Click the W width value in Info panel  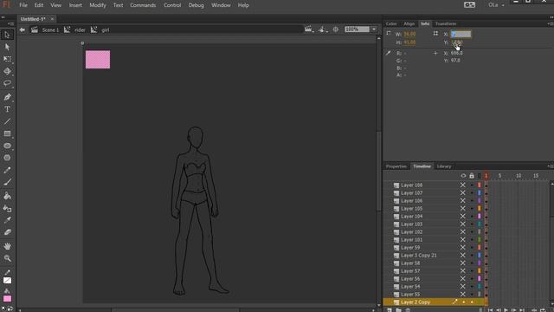pos(409,34)
